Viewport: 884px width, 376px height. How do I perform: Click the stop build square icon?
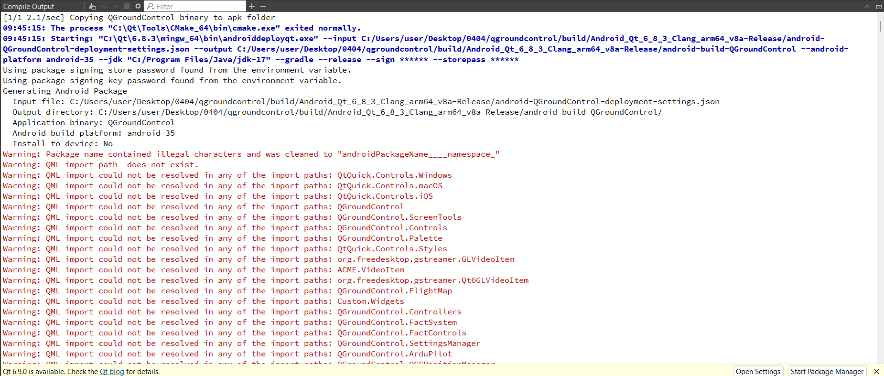click(127, 6)
